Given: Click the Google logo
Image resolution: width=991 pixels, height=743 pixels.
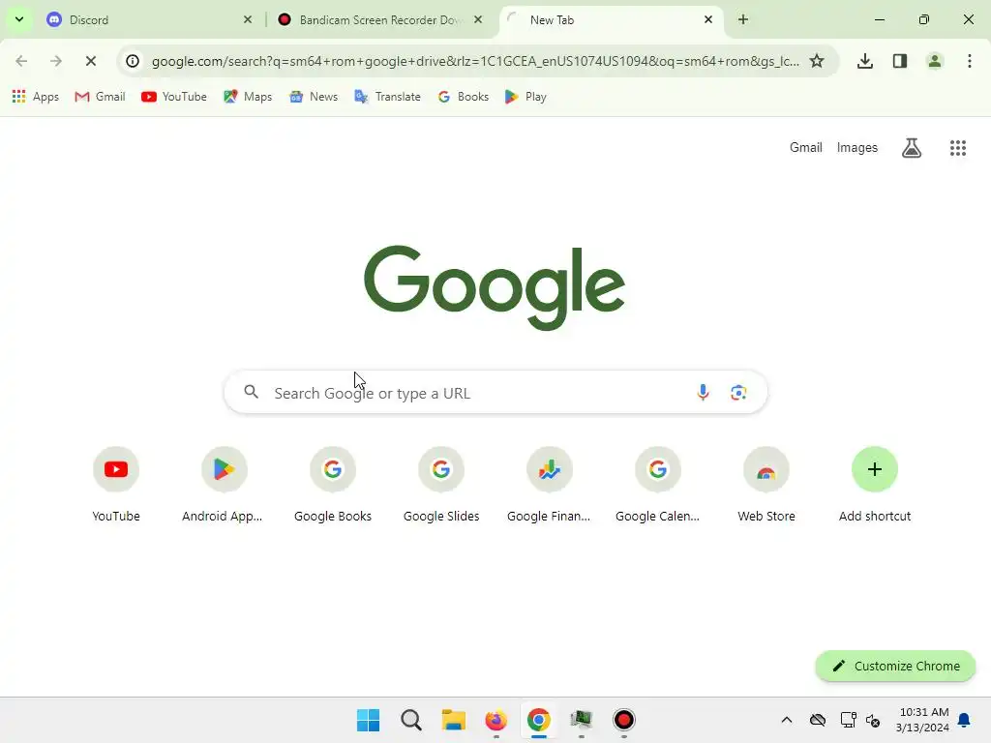Looking at the screenshot, I should (495, 287).
